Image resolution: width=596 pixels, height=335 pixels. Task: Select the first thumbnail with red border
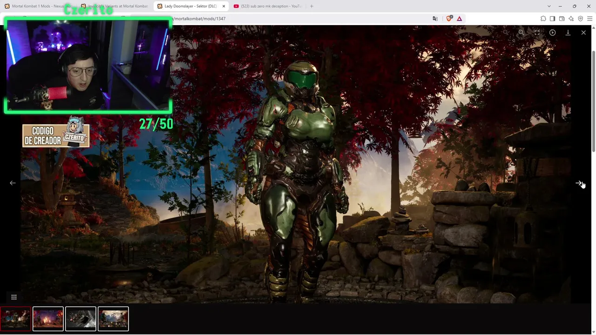pyautogui.click(x=16, y=319)
